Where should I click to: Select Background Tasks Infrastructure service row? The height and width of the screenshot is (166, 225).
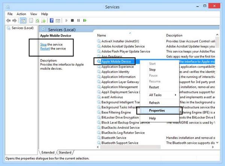[120, 107]
